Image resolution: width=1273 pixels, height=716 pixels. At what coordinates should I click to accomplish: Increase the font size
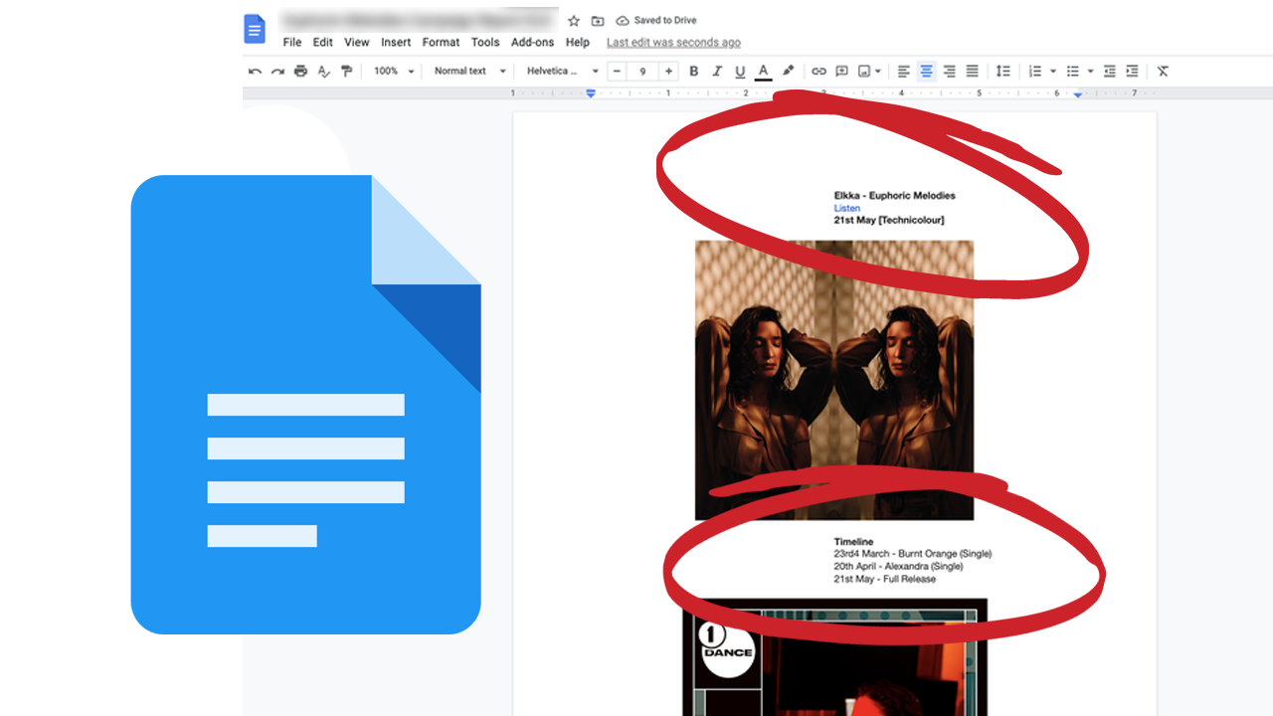pos(669,72)
